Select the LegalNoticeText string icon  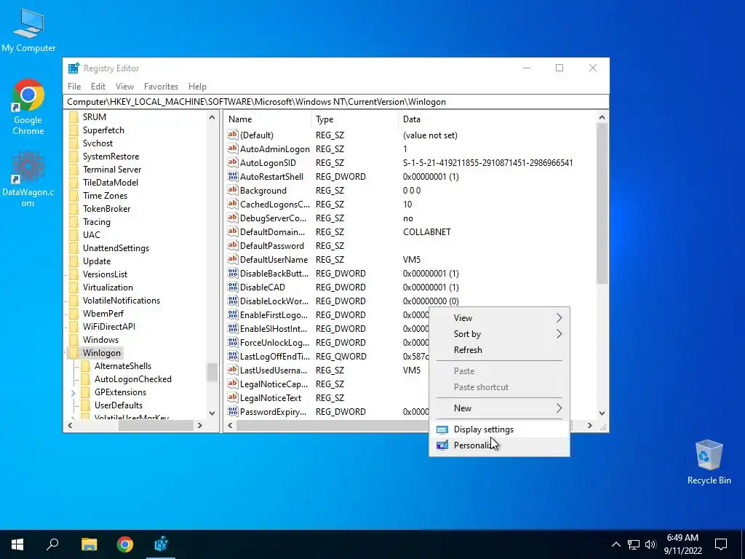pyautogui.click(x=232, y=397)
